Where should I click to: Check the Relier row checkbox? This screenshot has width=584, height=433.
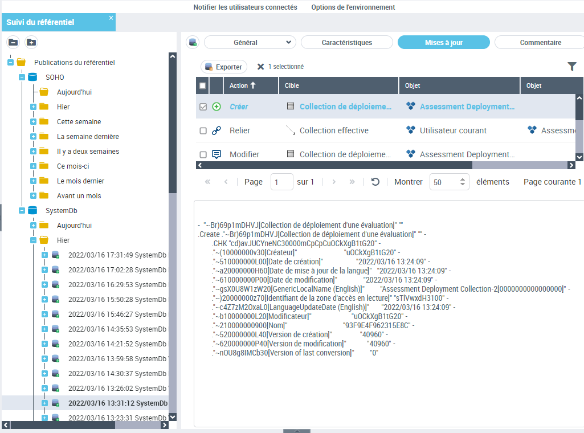point(203,130)
